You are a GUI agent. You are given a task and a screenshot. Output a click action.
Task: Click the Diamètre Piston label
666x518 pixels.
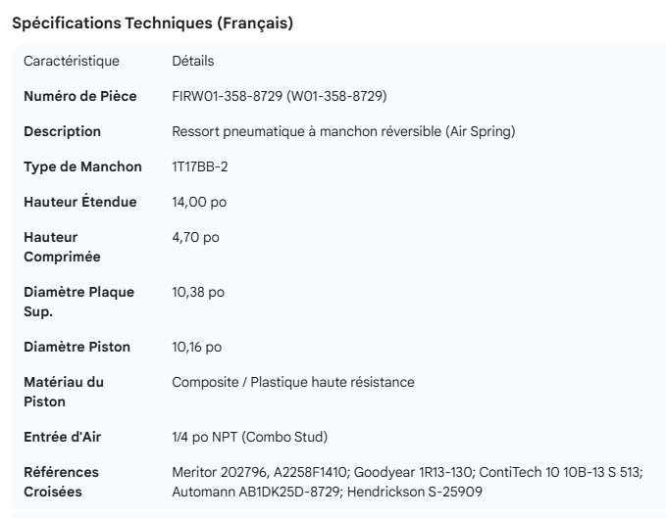point(77,347)
